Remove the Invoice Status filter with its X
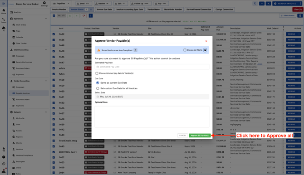Viewport: 304px width, 175px height. [x=91, y=10]
